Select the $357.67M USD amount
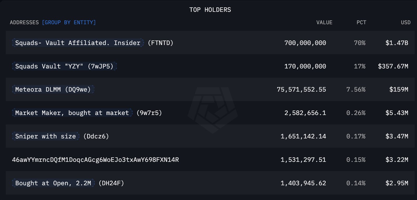417x200 pixels. click(393, 66)
